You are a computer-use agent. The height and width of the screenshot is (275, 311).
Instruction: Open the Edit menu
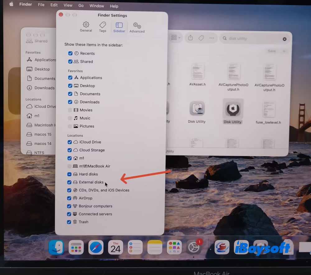(x=54, y=5)
